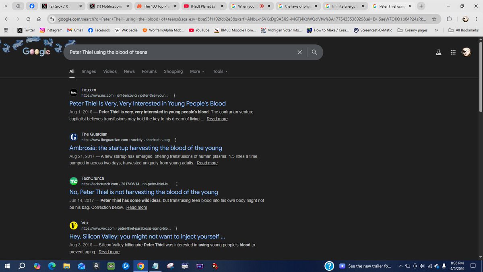Open Google Search Labs flask icon

pyautogui.click(x=439, y=52)
